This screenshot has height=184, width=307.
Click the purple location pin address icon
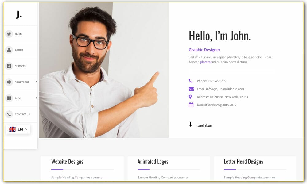(190, 97)
